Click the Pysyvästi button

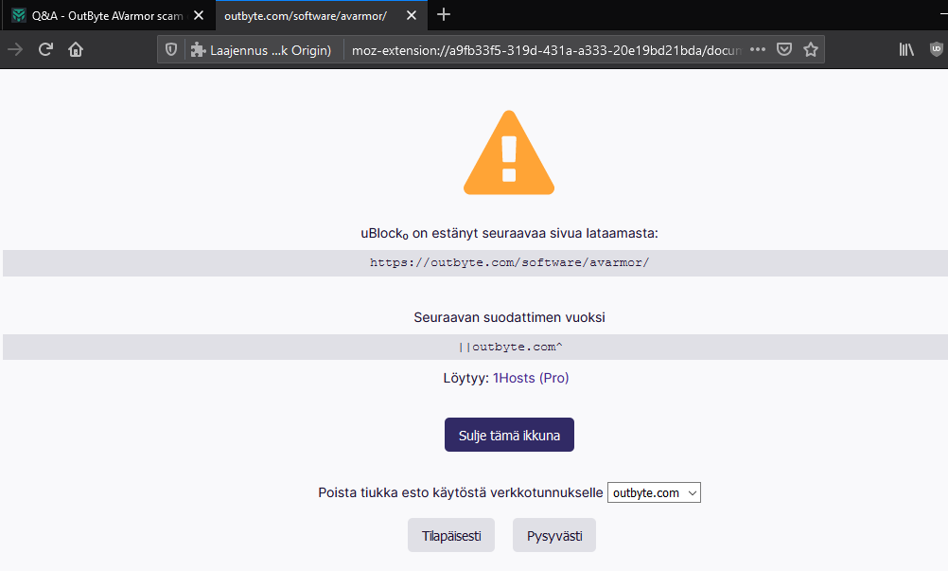coord(554,535)
